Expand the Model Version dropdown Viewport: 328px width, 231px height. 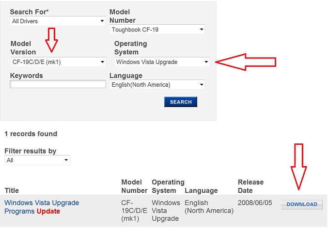click(x=58, y=62)
